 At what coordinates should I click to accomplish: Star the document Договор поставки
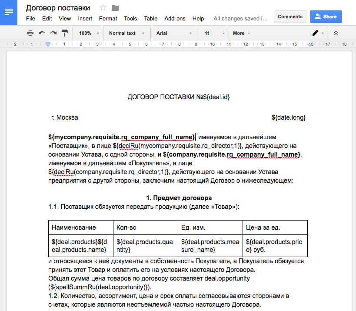[103, 8]
